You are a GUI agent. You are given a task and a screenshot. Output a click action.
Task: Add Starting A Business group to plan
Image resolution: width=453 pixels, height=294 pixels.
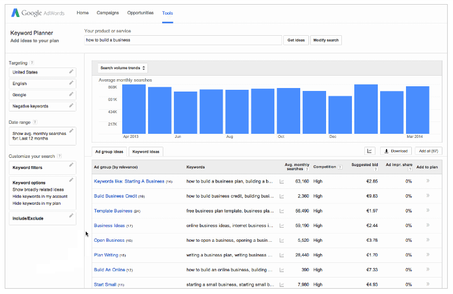pos(428,181)
